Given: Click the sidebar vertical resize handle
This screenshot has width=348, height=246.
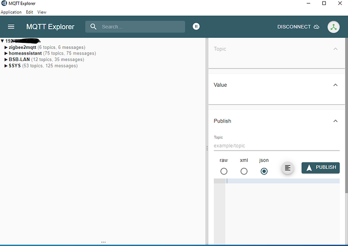Looking at the screenshot, I should tap(207, 148).
